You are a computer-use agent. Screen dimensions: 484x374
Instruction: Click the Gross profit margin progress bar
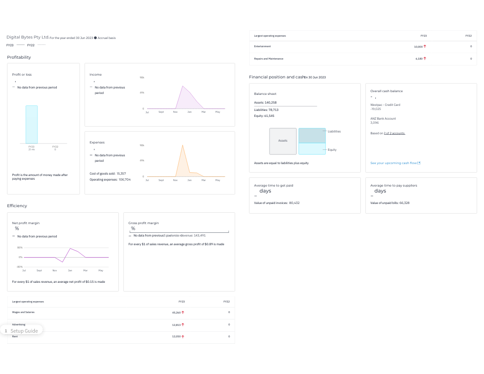click(179, 231)
